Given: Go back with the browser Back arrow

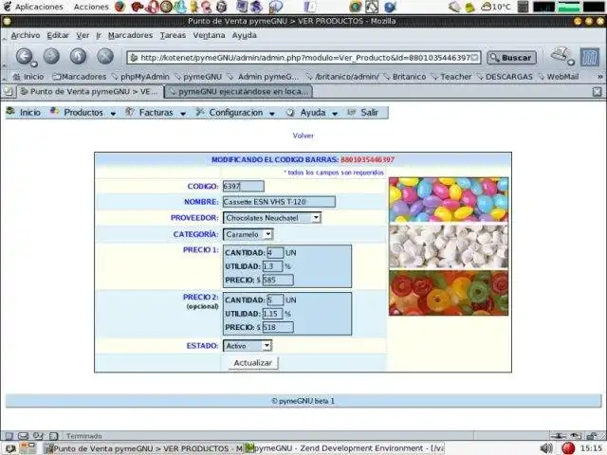Looking at the screenshot, I should coord(25,57).
